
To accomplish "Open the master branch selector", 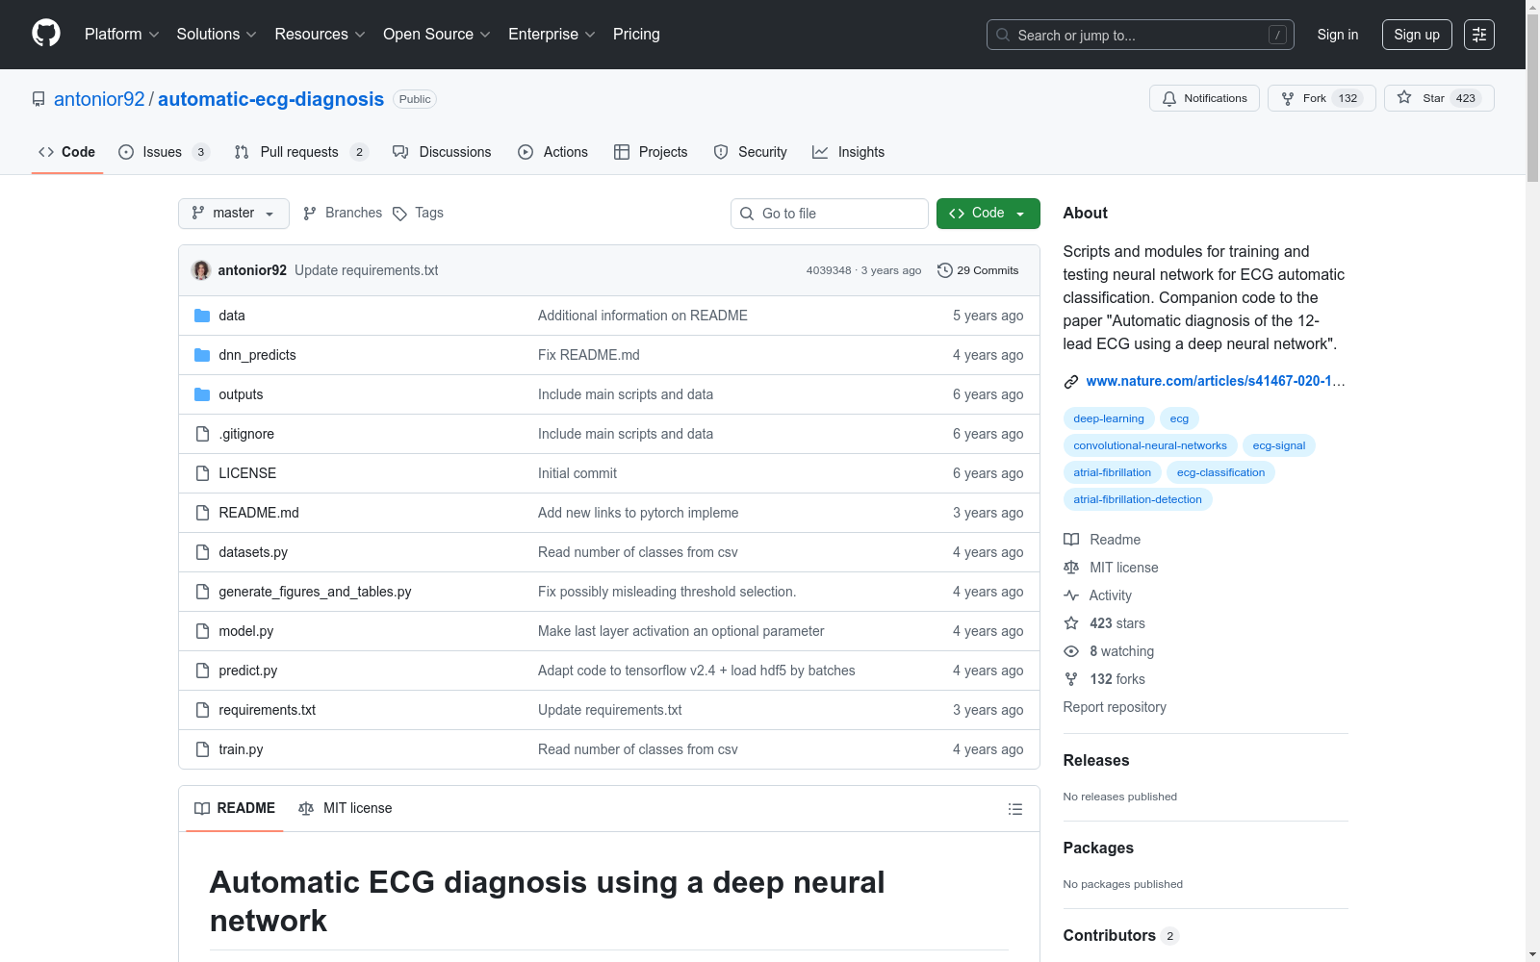I will pos(234,214).
